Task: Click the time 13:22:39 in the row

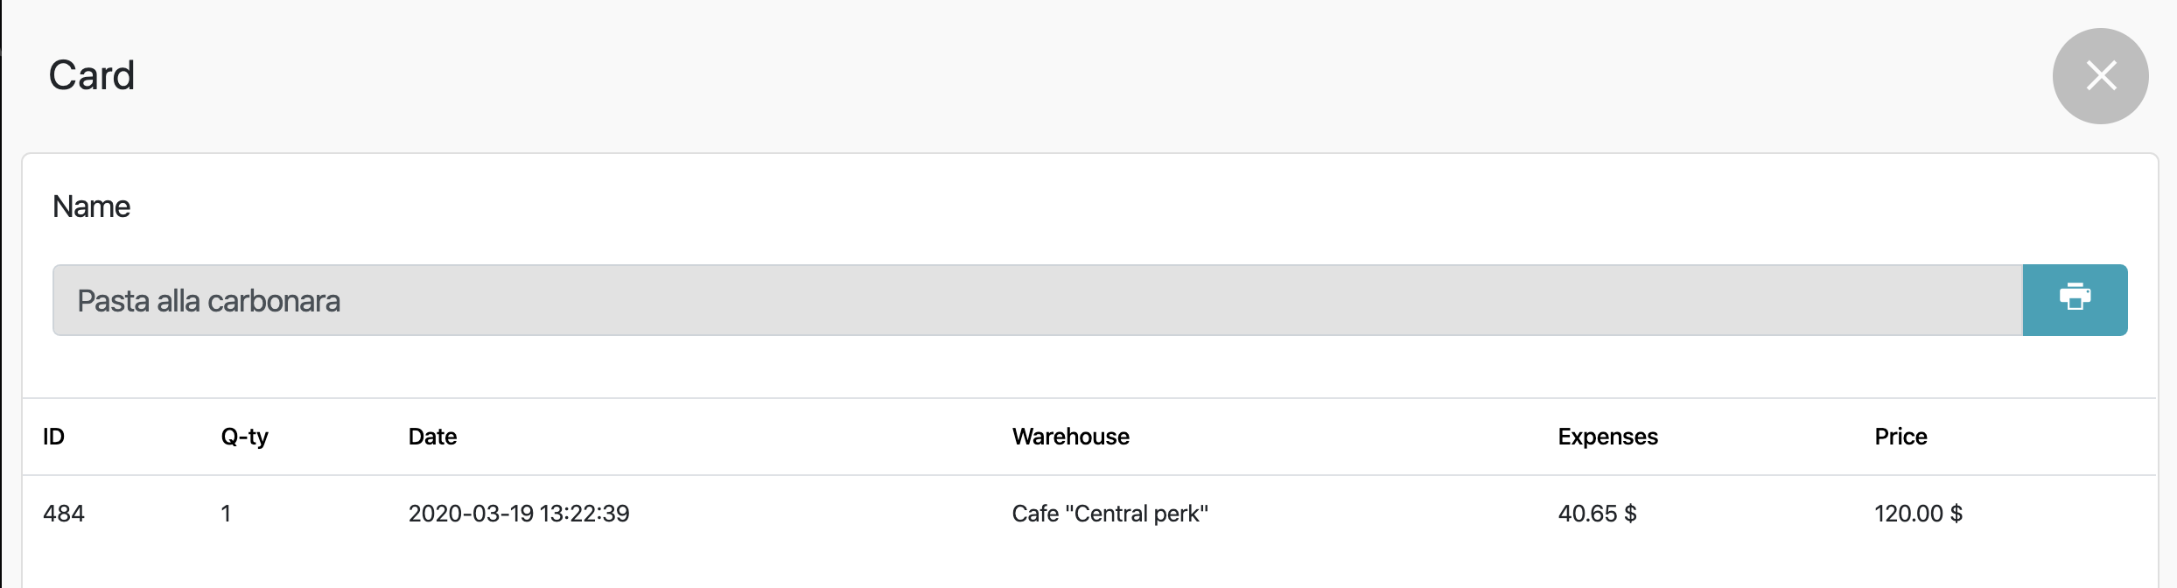Action: [584, 514]
